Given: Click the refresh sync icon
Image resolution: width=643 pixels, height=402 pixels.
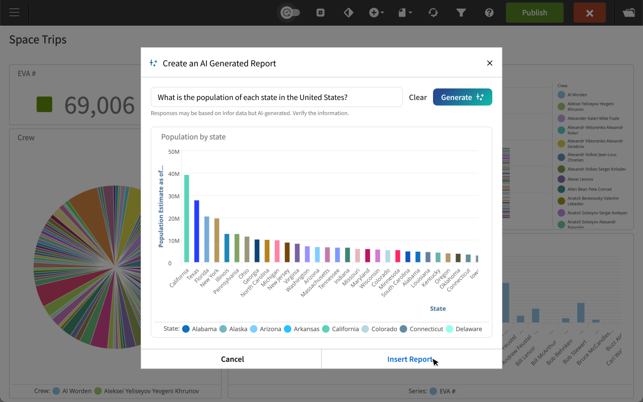Looking at the screenshot, I should click(433, 13).
